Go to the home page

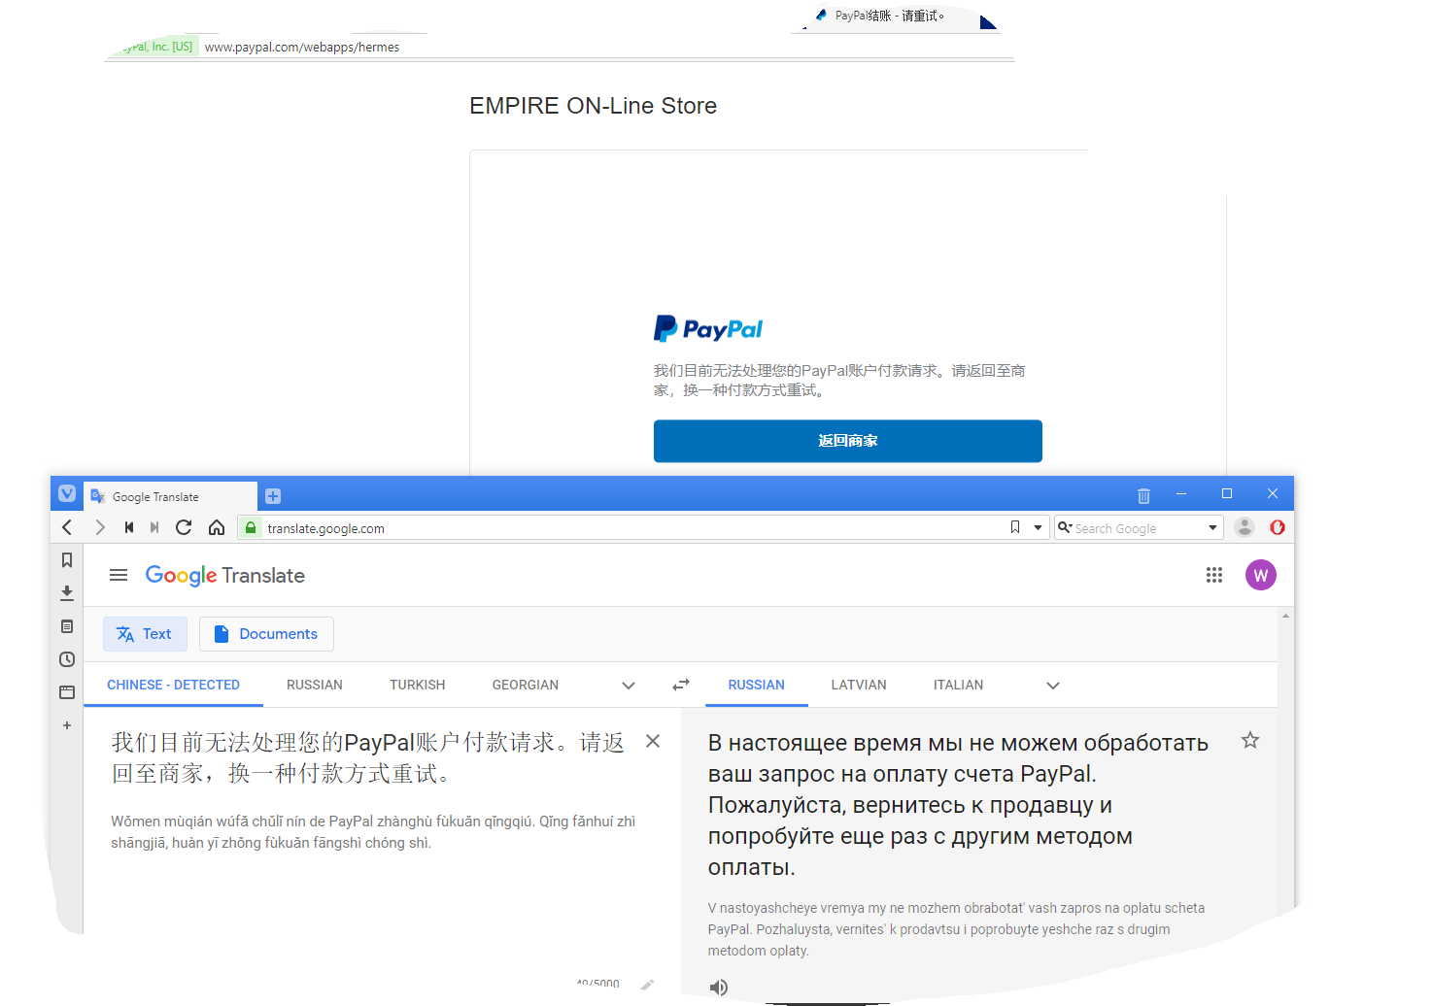[x=217, y=527]
